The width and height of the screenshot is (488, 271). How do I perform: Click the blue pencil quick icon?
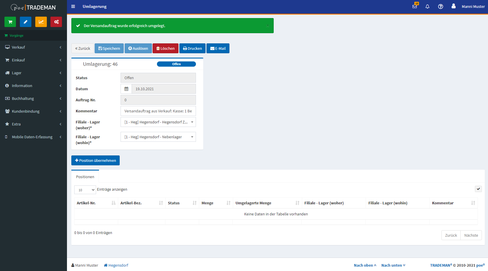point(26,22)
